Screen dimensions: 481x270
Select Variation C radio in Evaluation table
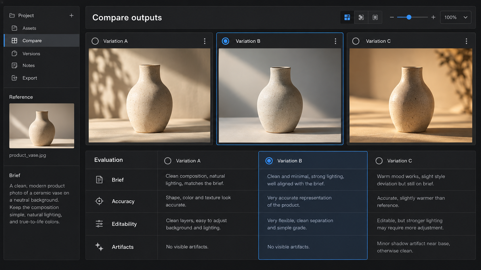(x=379, y=161)
